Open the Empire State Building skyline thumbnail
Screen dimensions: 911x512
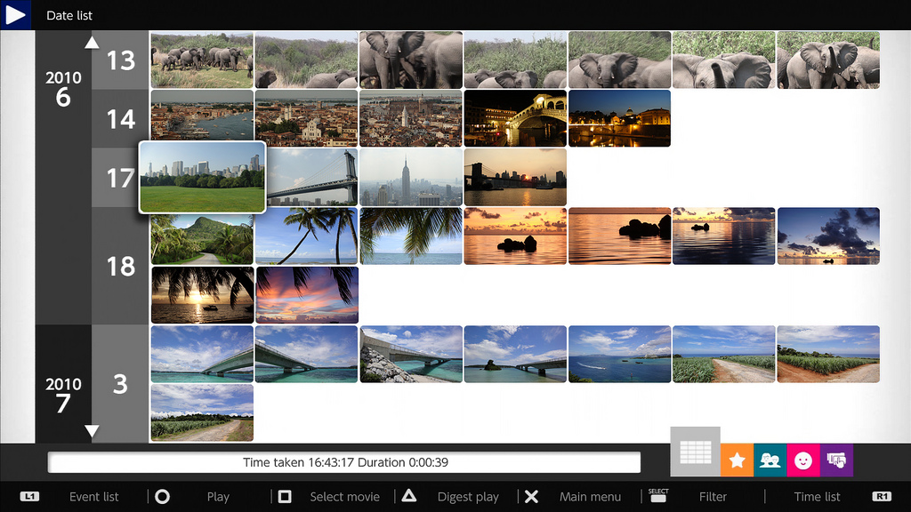pos(411,177)
